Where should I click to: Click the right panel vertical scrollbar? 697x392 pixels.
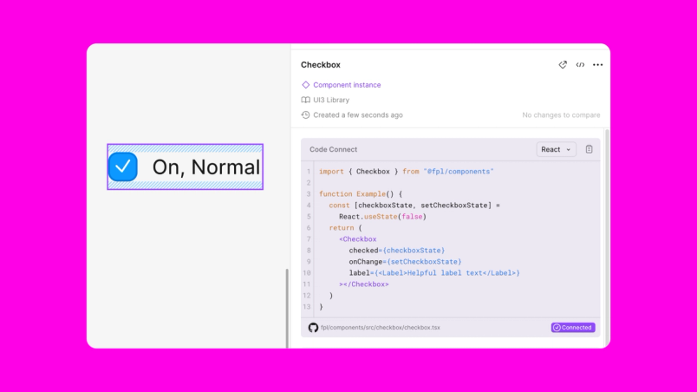pyautogui.click(x=607, y=238)
